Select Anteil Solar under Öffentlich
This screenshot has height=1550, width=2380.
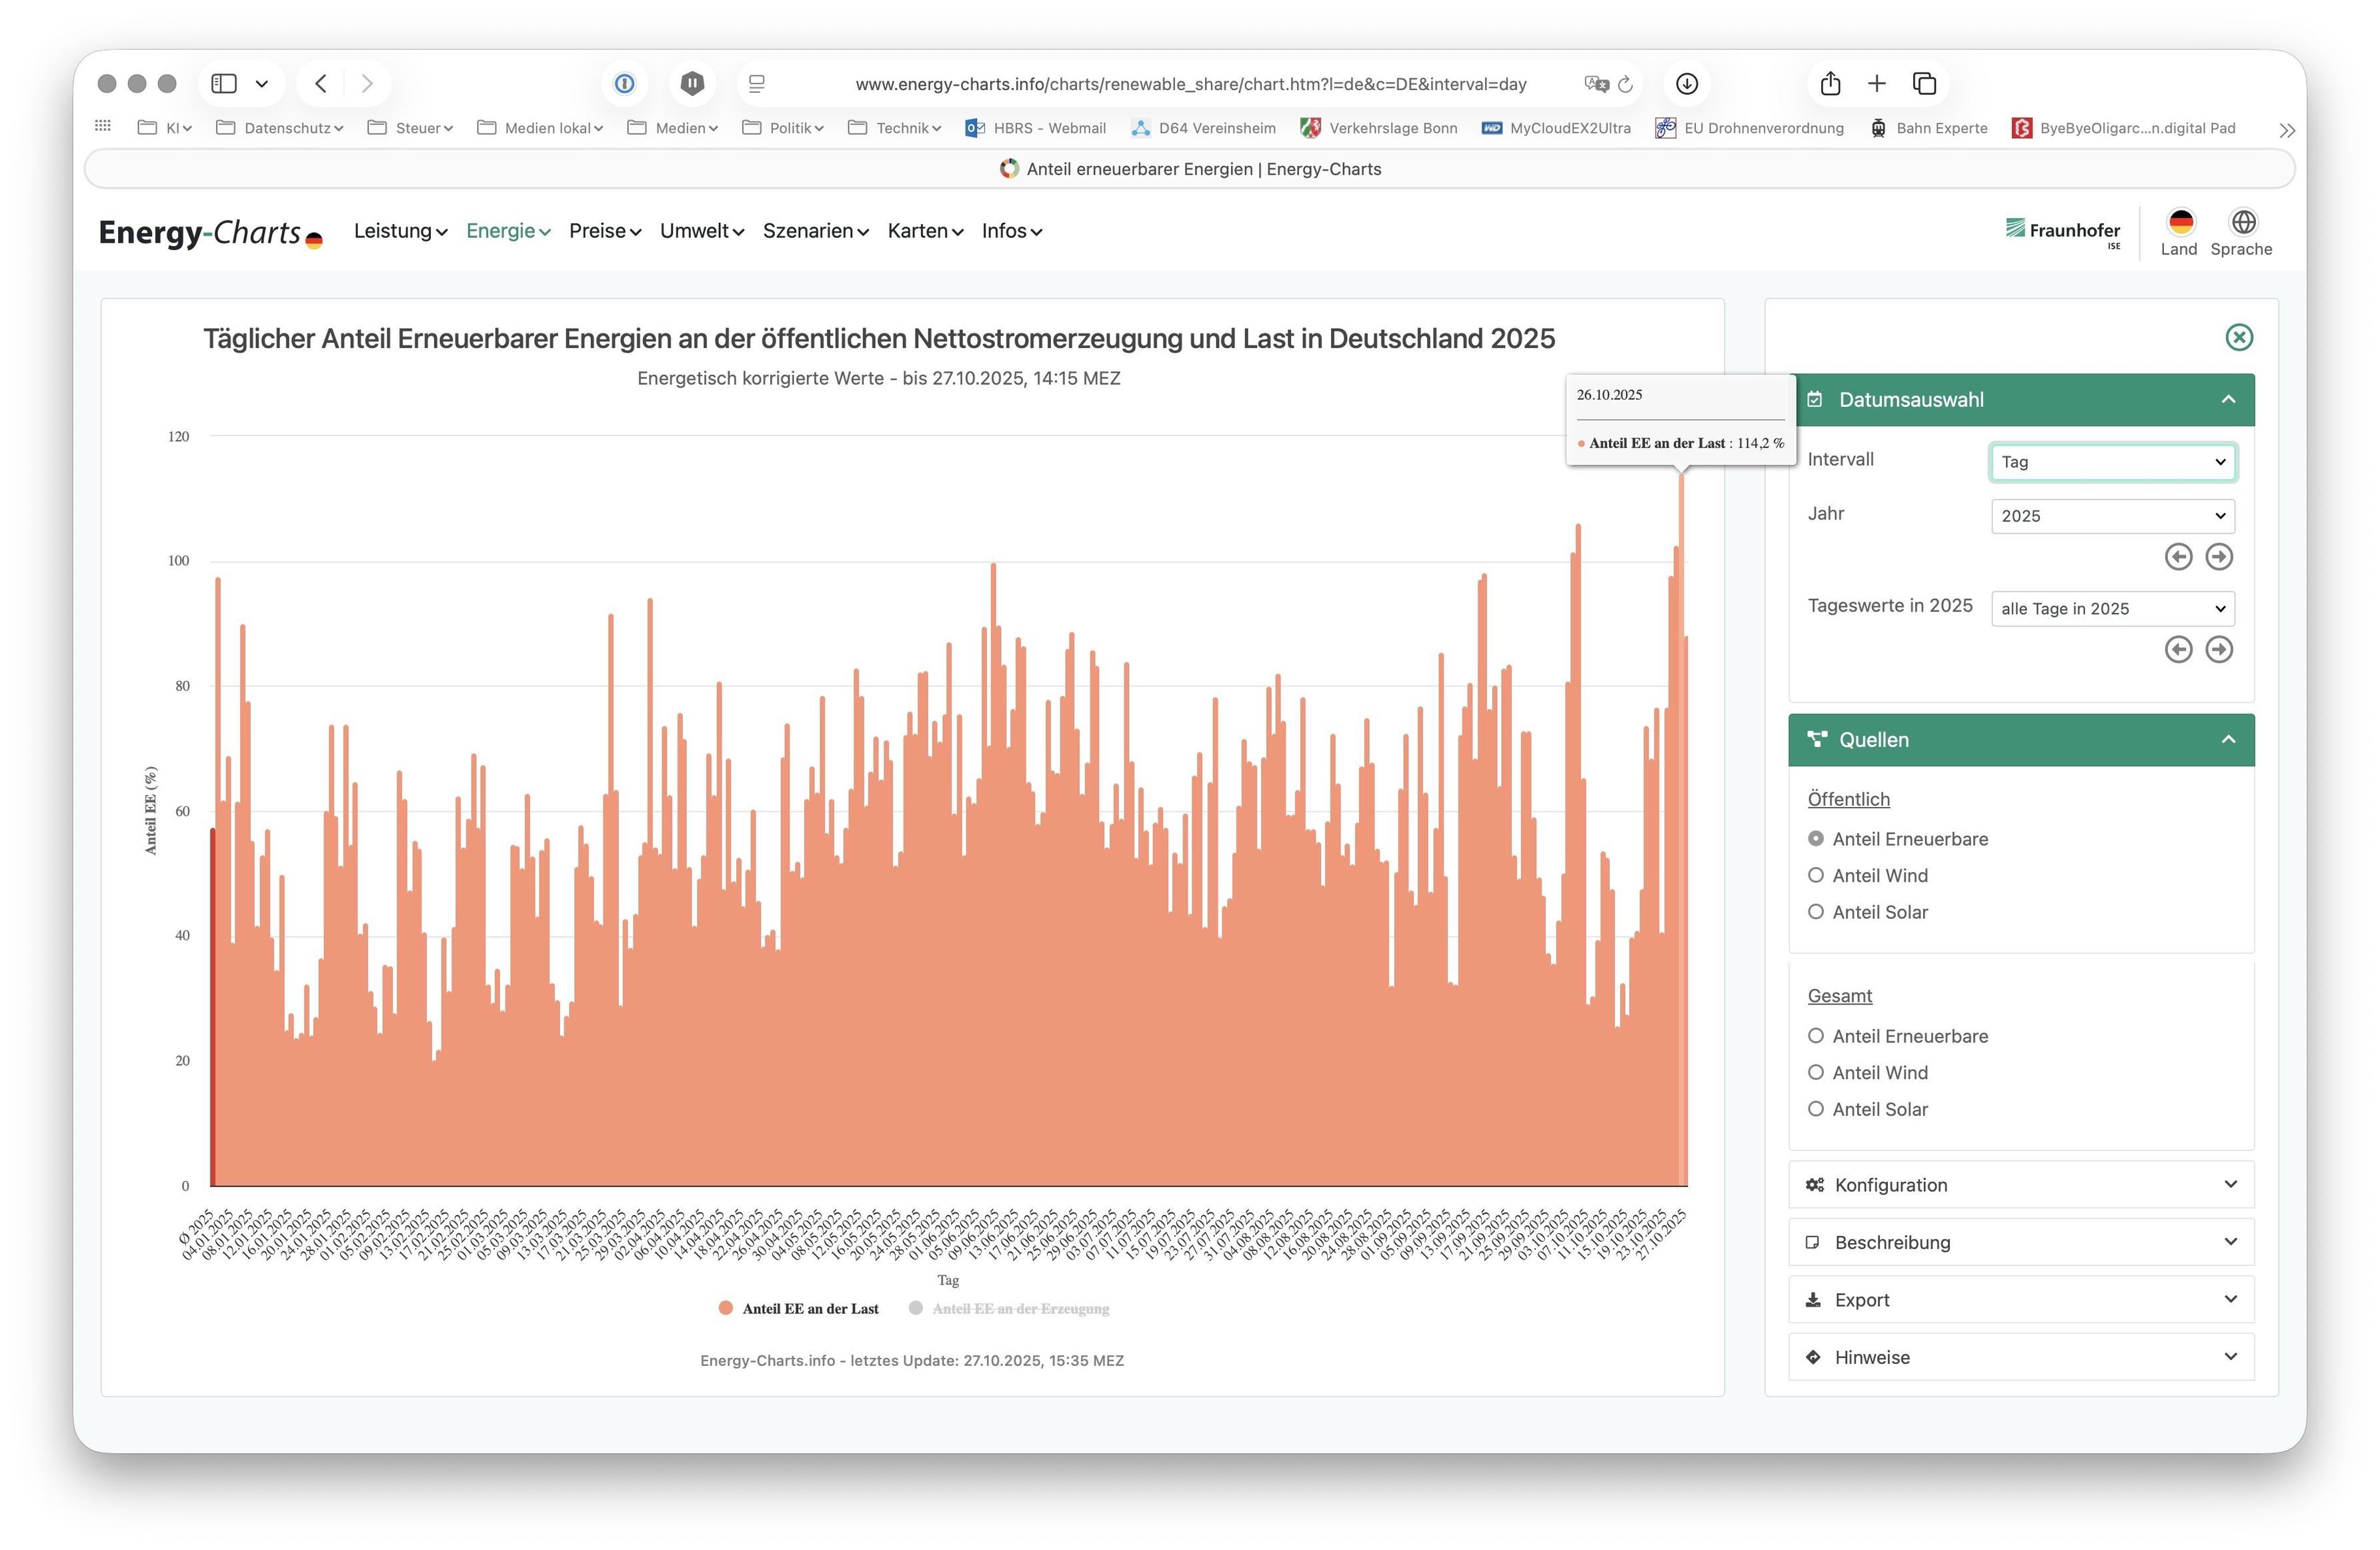coord(1815,912)
